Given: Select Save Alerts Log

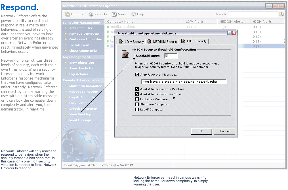Looking at the screenshot, I should pos(82,68).
